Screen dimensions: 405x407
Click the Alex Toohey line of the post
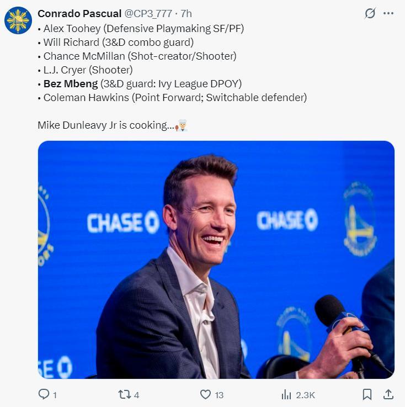point(143,28)
